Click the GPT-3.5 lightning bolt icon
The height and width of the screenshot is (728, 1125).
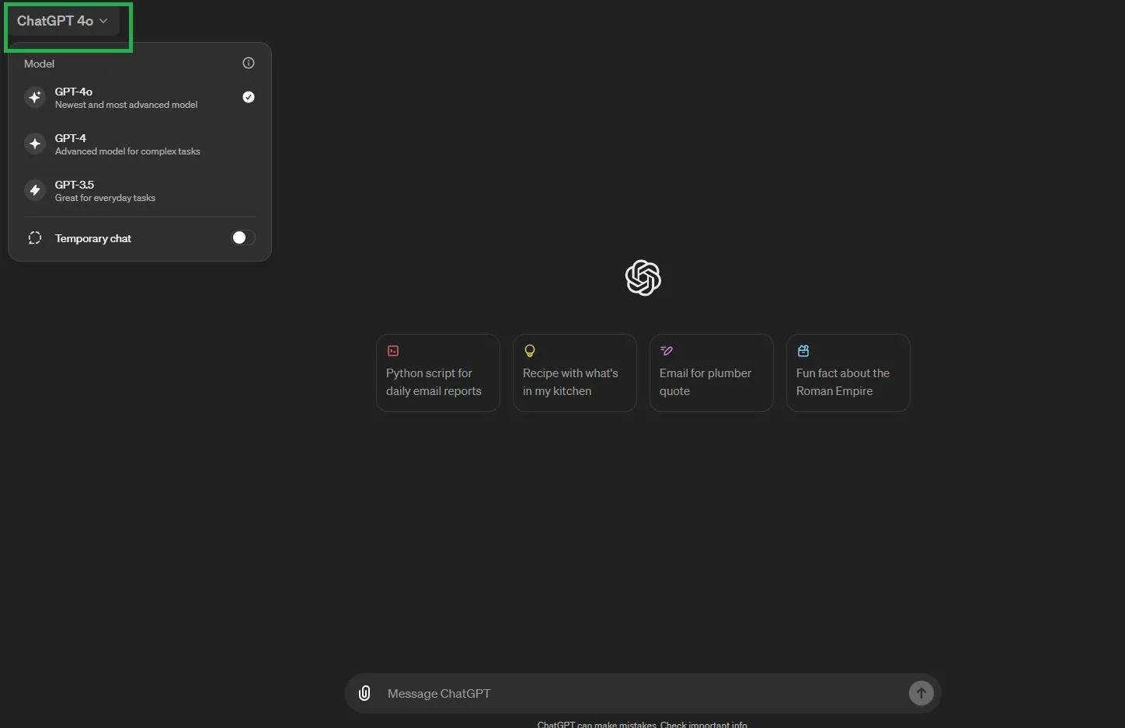pyautogui.click(x=35, y=190)
